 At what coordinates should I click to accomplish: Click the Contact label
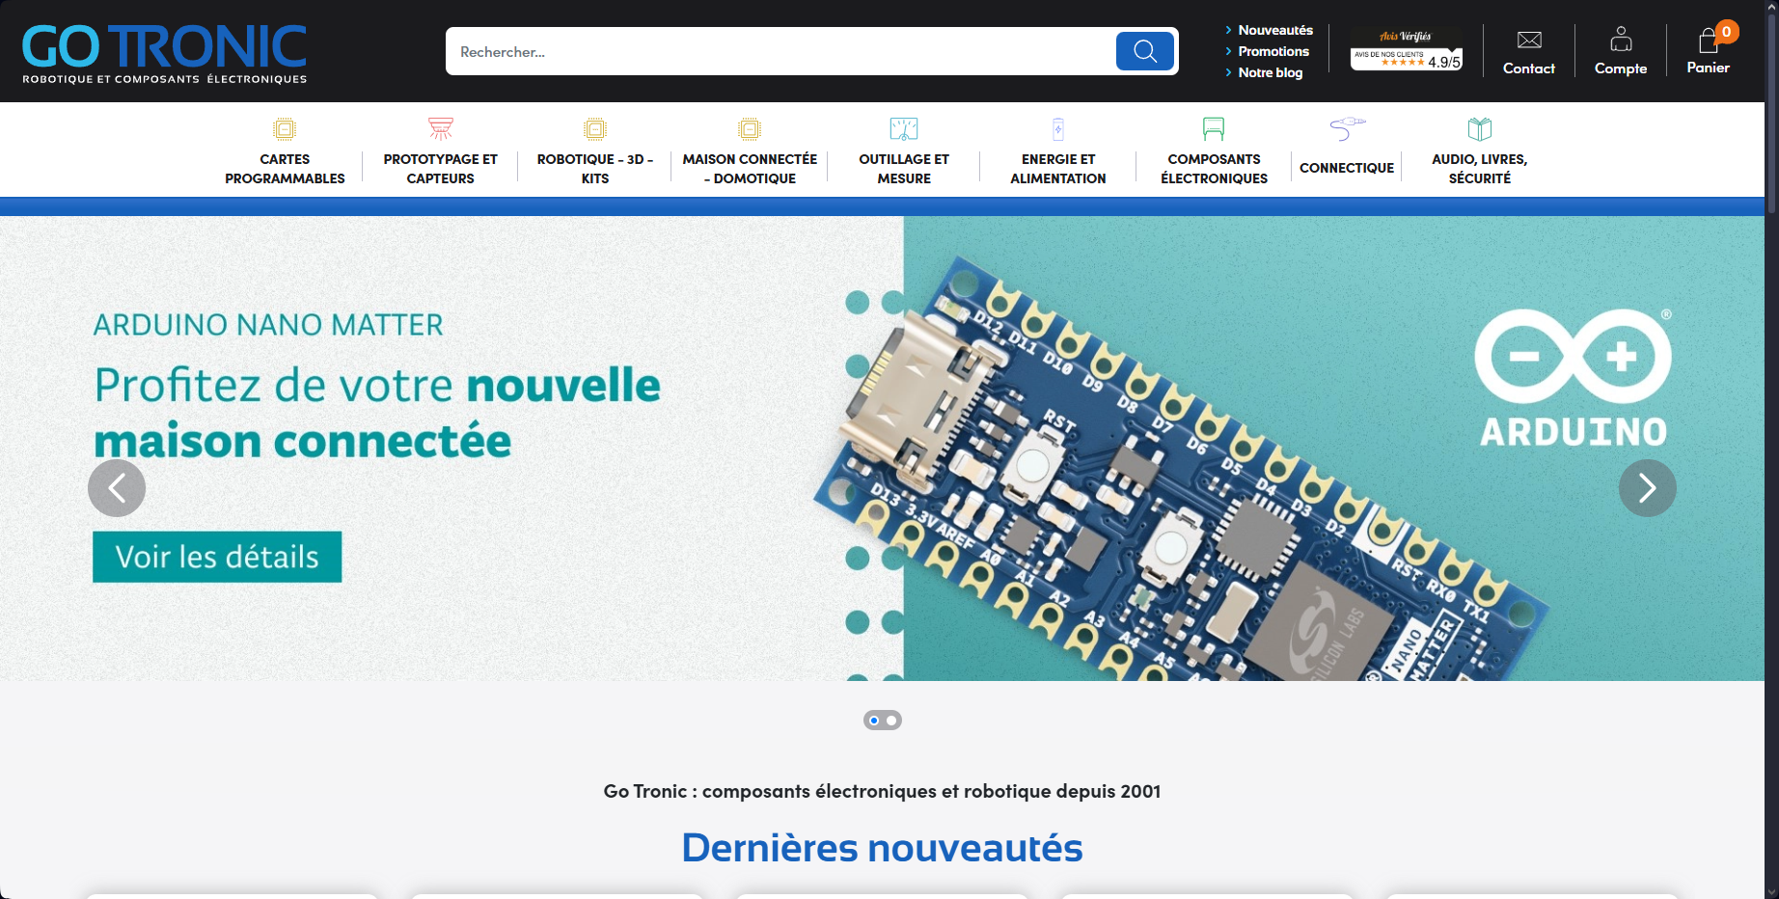(x=1529, y=68)
